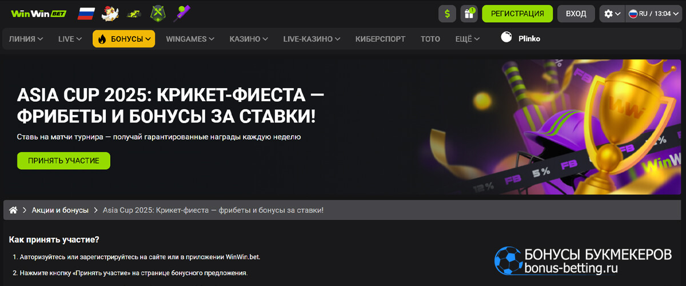The width and height of the screenshot is (686, 286).
Task: Click the green dollar sign icon
Action: click(447, 14)
